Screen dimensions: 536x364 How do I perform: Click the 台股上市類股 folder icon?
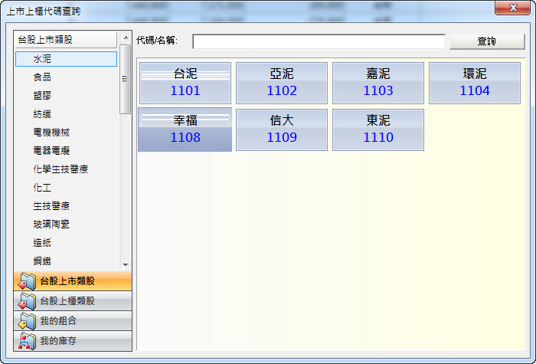(28, 281)
